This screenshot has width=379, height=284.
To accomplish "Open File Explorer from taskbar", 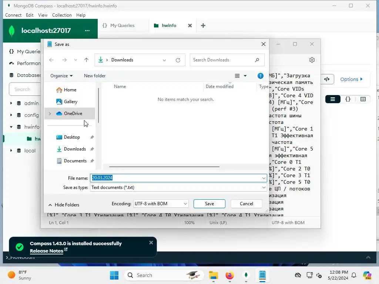I will pos(214,275).
